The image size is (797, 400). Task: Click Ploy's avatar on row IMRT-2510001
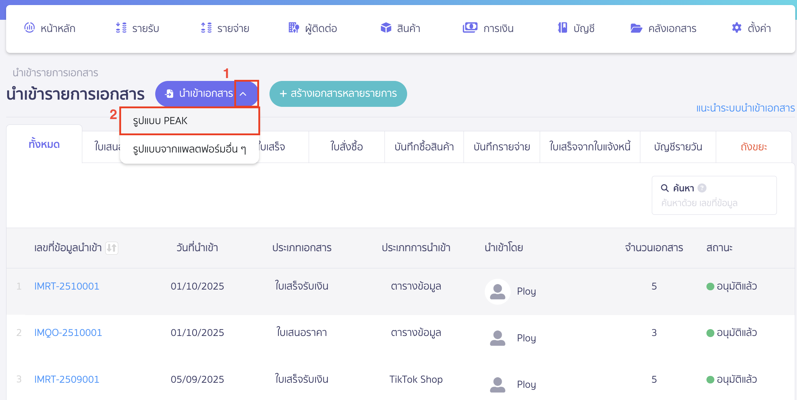click(x=498, y=292)
